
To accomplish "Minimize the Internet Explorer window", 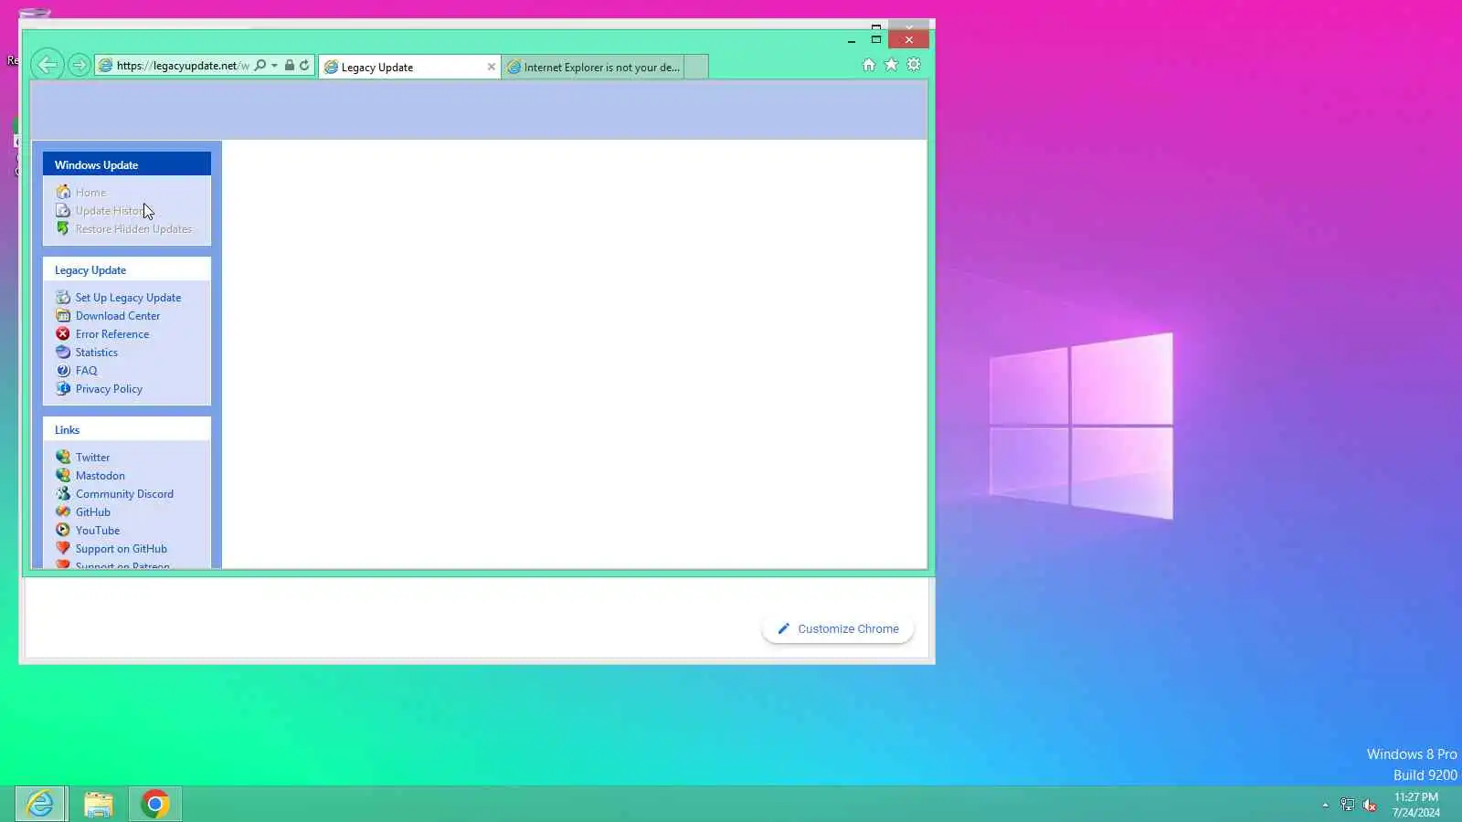I will pyautogui.click(x=852, y=40).
